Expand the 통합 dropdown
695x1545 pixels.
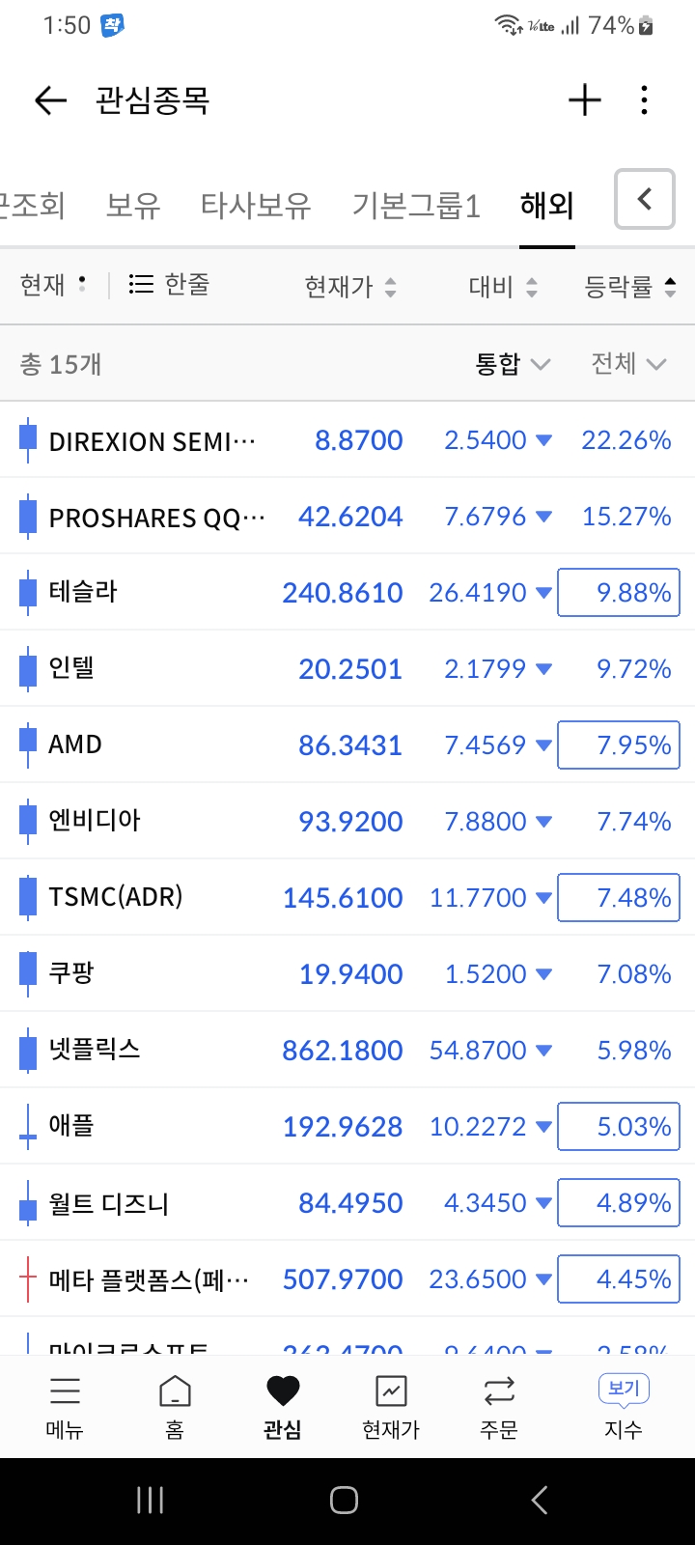click(x=513, y=364)
